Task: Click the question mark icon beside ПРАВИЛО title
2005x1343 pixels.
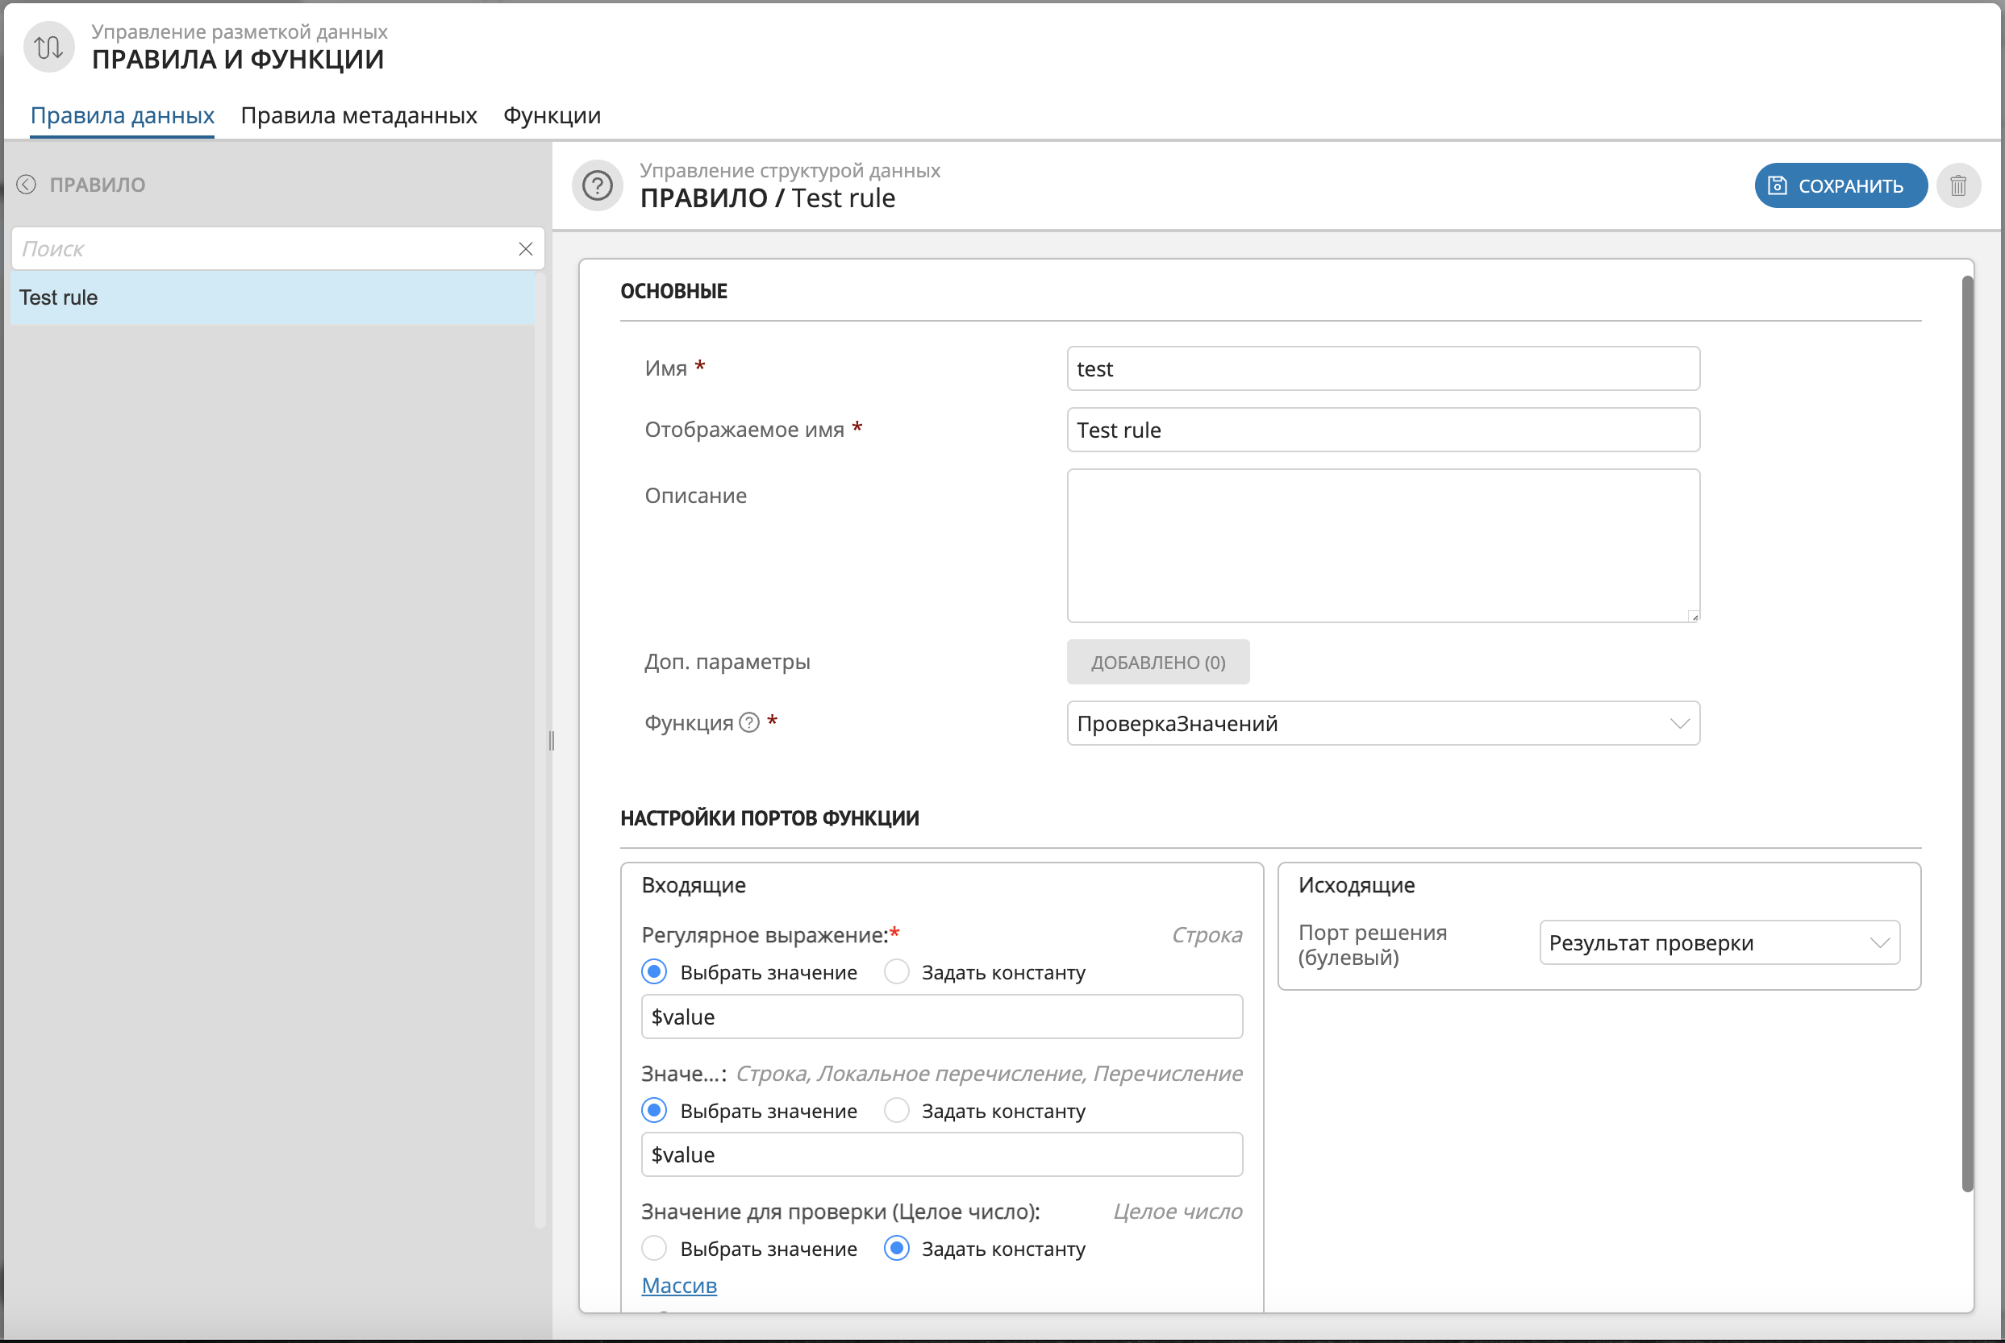Action: click(597, 185)
